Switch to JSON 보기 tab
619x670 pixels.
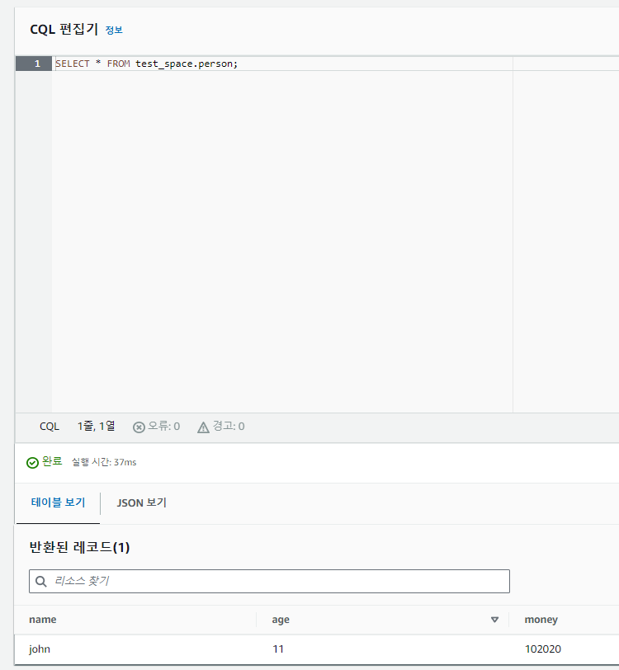pyautogui.click(x=141, y=503)
